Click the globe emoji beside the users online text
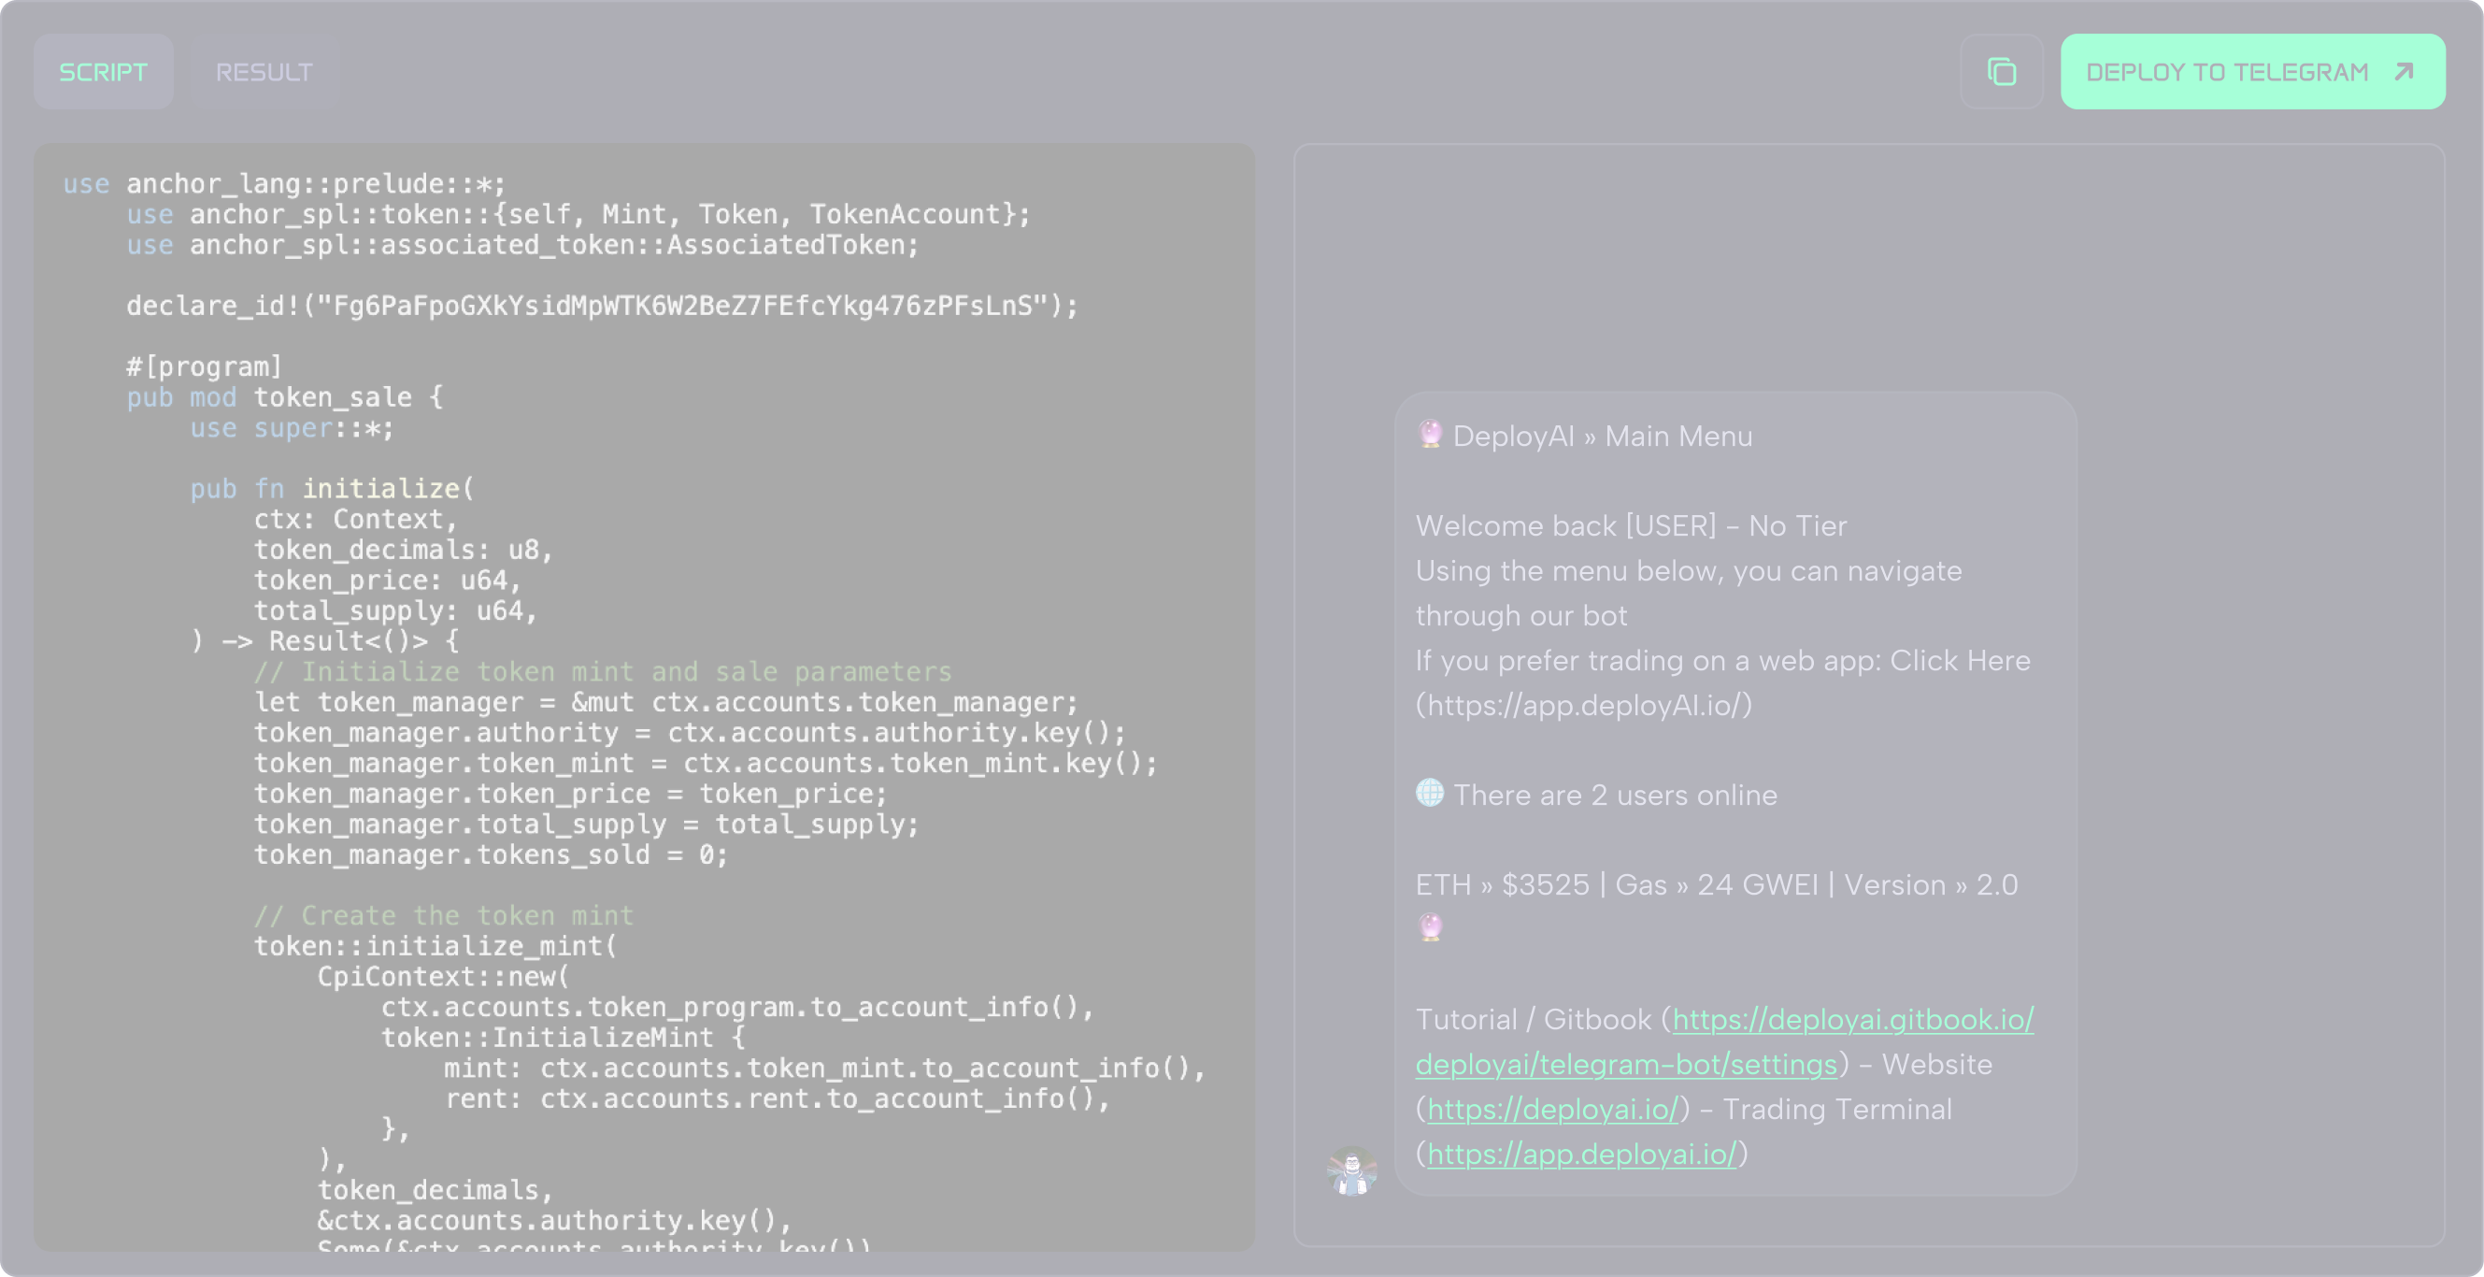 pos(1430,793)
